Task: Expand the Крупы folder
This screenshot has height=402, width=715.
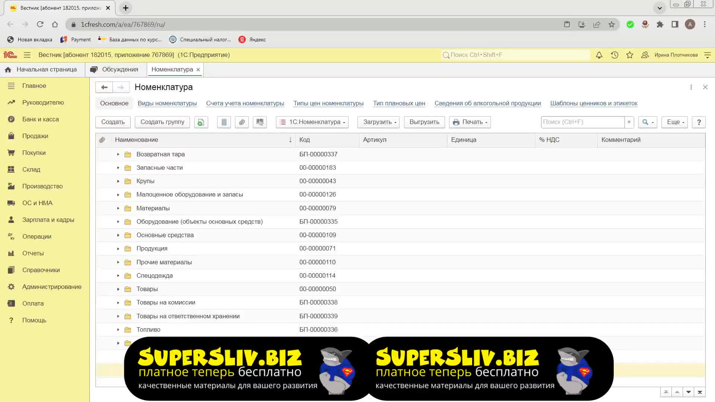Action: pos(118,181)
